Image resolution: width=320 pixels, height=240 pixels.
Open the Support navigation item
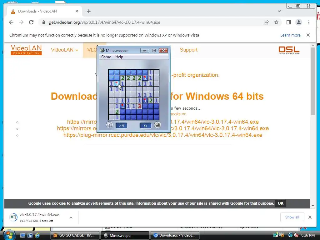click(188, 50)
